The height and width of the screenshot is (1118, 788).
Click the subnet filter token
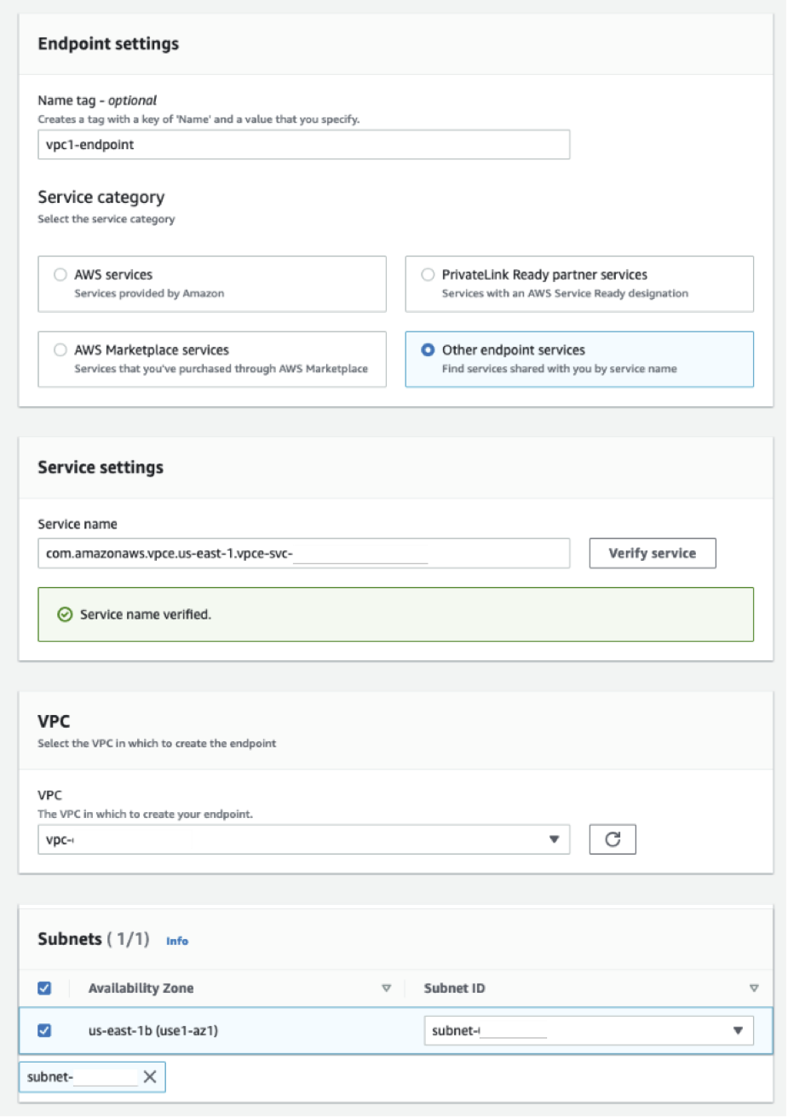[x=77, y=1076]
